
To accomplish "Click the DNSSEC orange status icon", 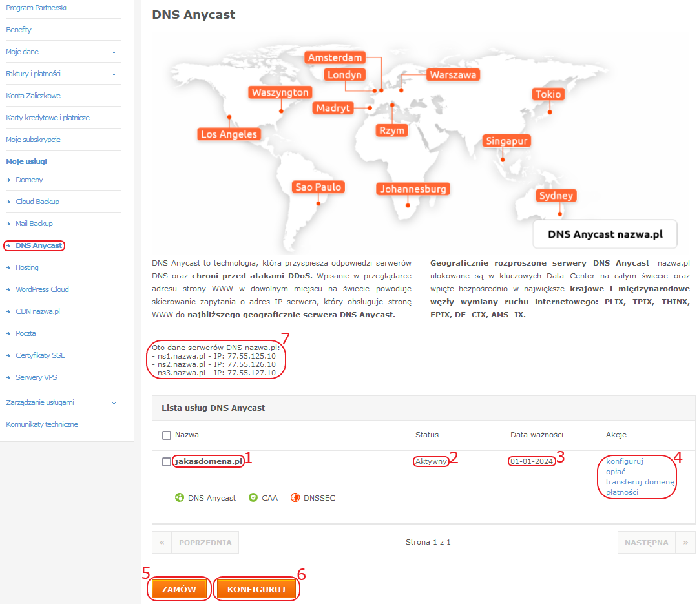I will coord(295,497).
